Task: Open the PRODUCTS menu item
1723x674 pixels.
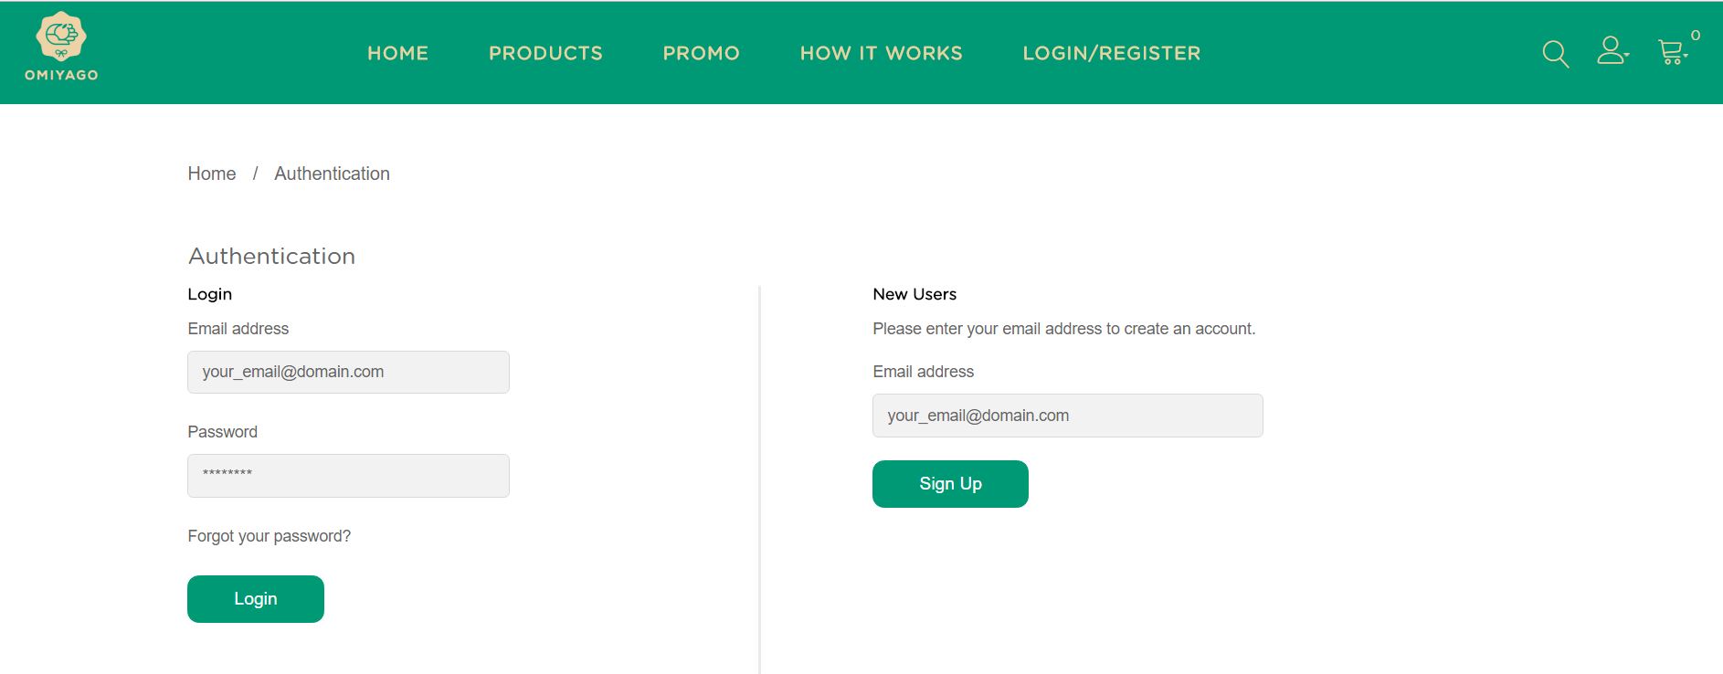Action: pos(545,53)
